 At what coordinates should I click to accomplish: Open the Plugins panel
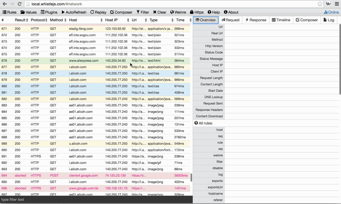(49, 12)
